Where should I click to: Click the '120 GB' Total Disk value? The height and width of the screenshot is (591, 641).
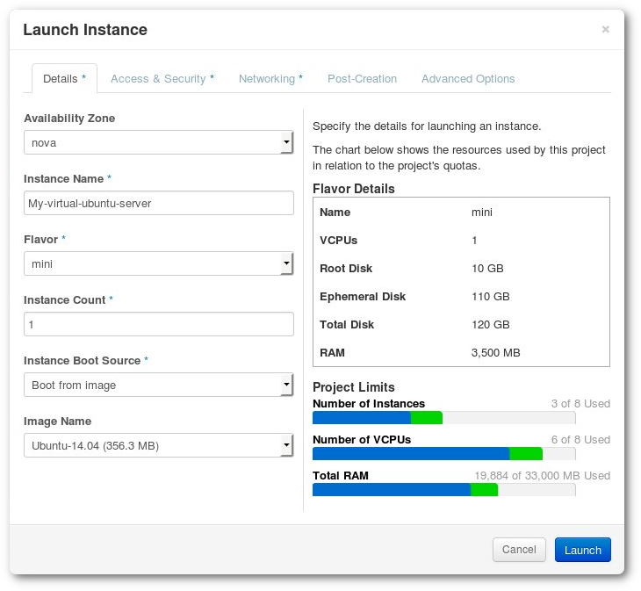click(x=491, y=325)
